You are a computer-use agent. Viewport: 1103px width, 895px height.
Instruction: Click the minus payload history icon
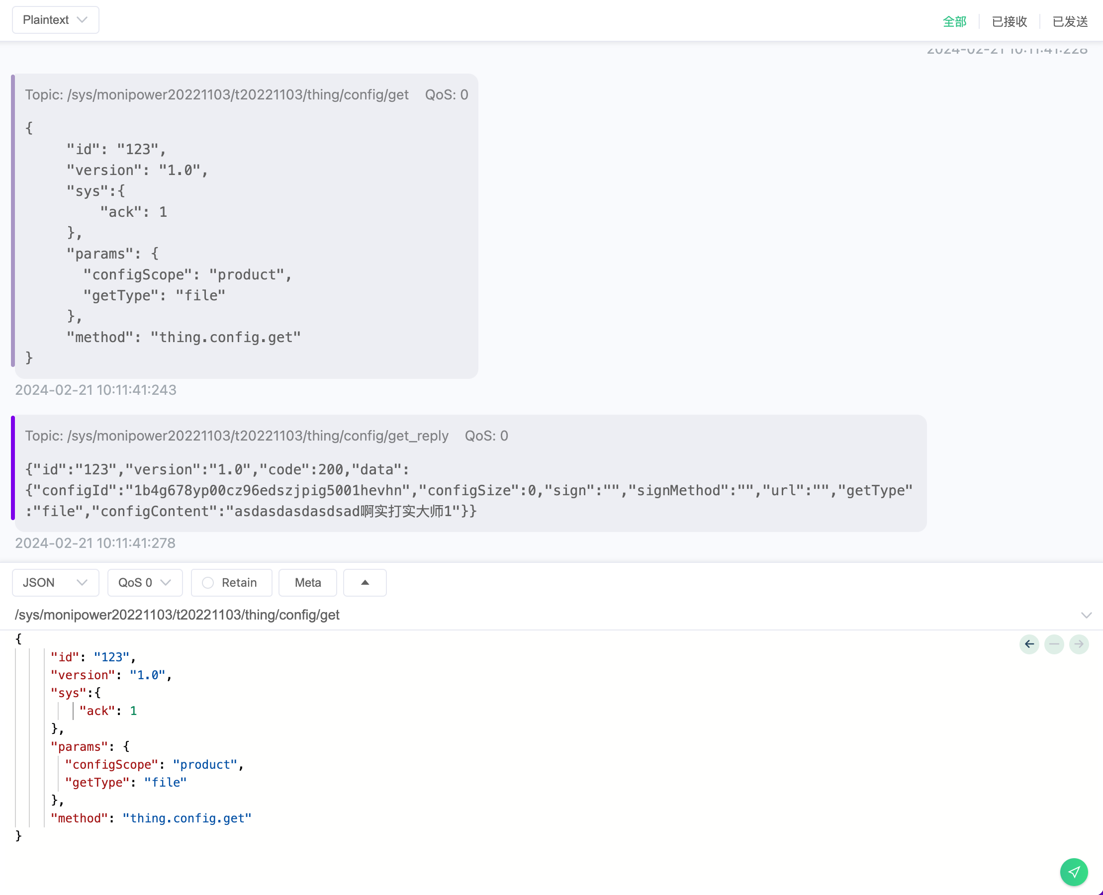click(1054, 644)
